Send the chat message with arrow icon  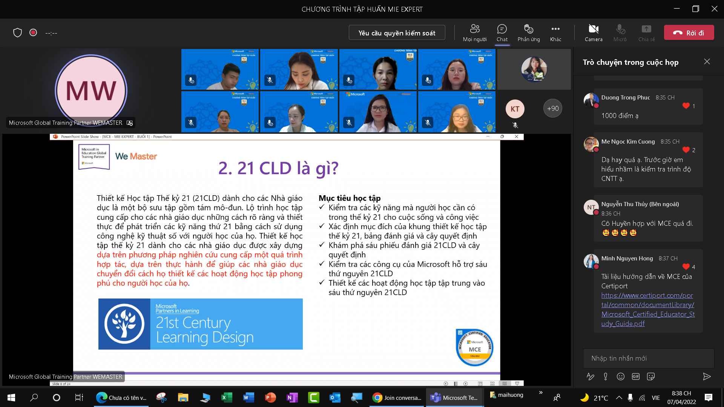pos(707,376)
